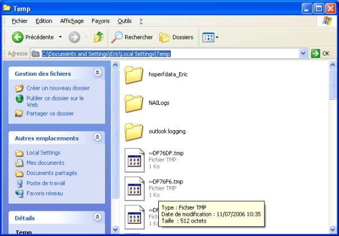The image size is (339, 236).
Task: Click the grayed forward arrow icon
Action: point(74,37)
